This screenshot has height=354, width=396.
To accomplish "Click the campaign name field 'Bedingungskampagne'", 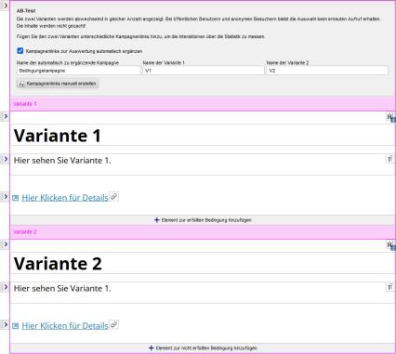I will (x=78, y=71).
